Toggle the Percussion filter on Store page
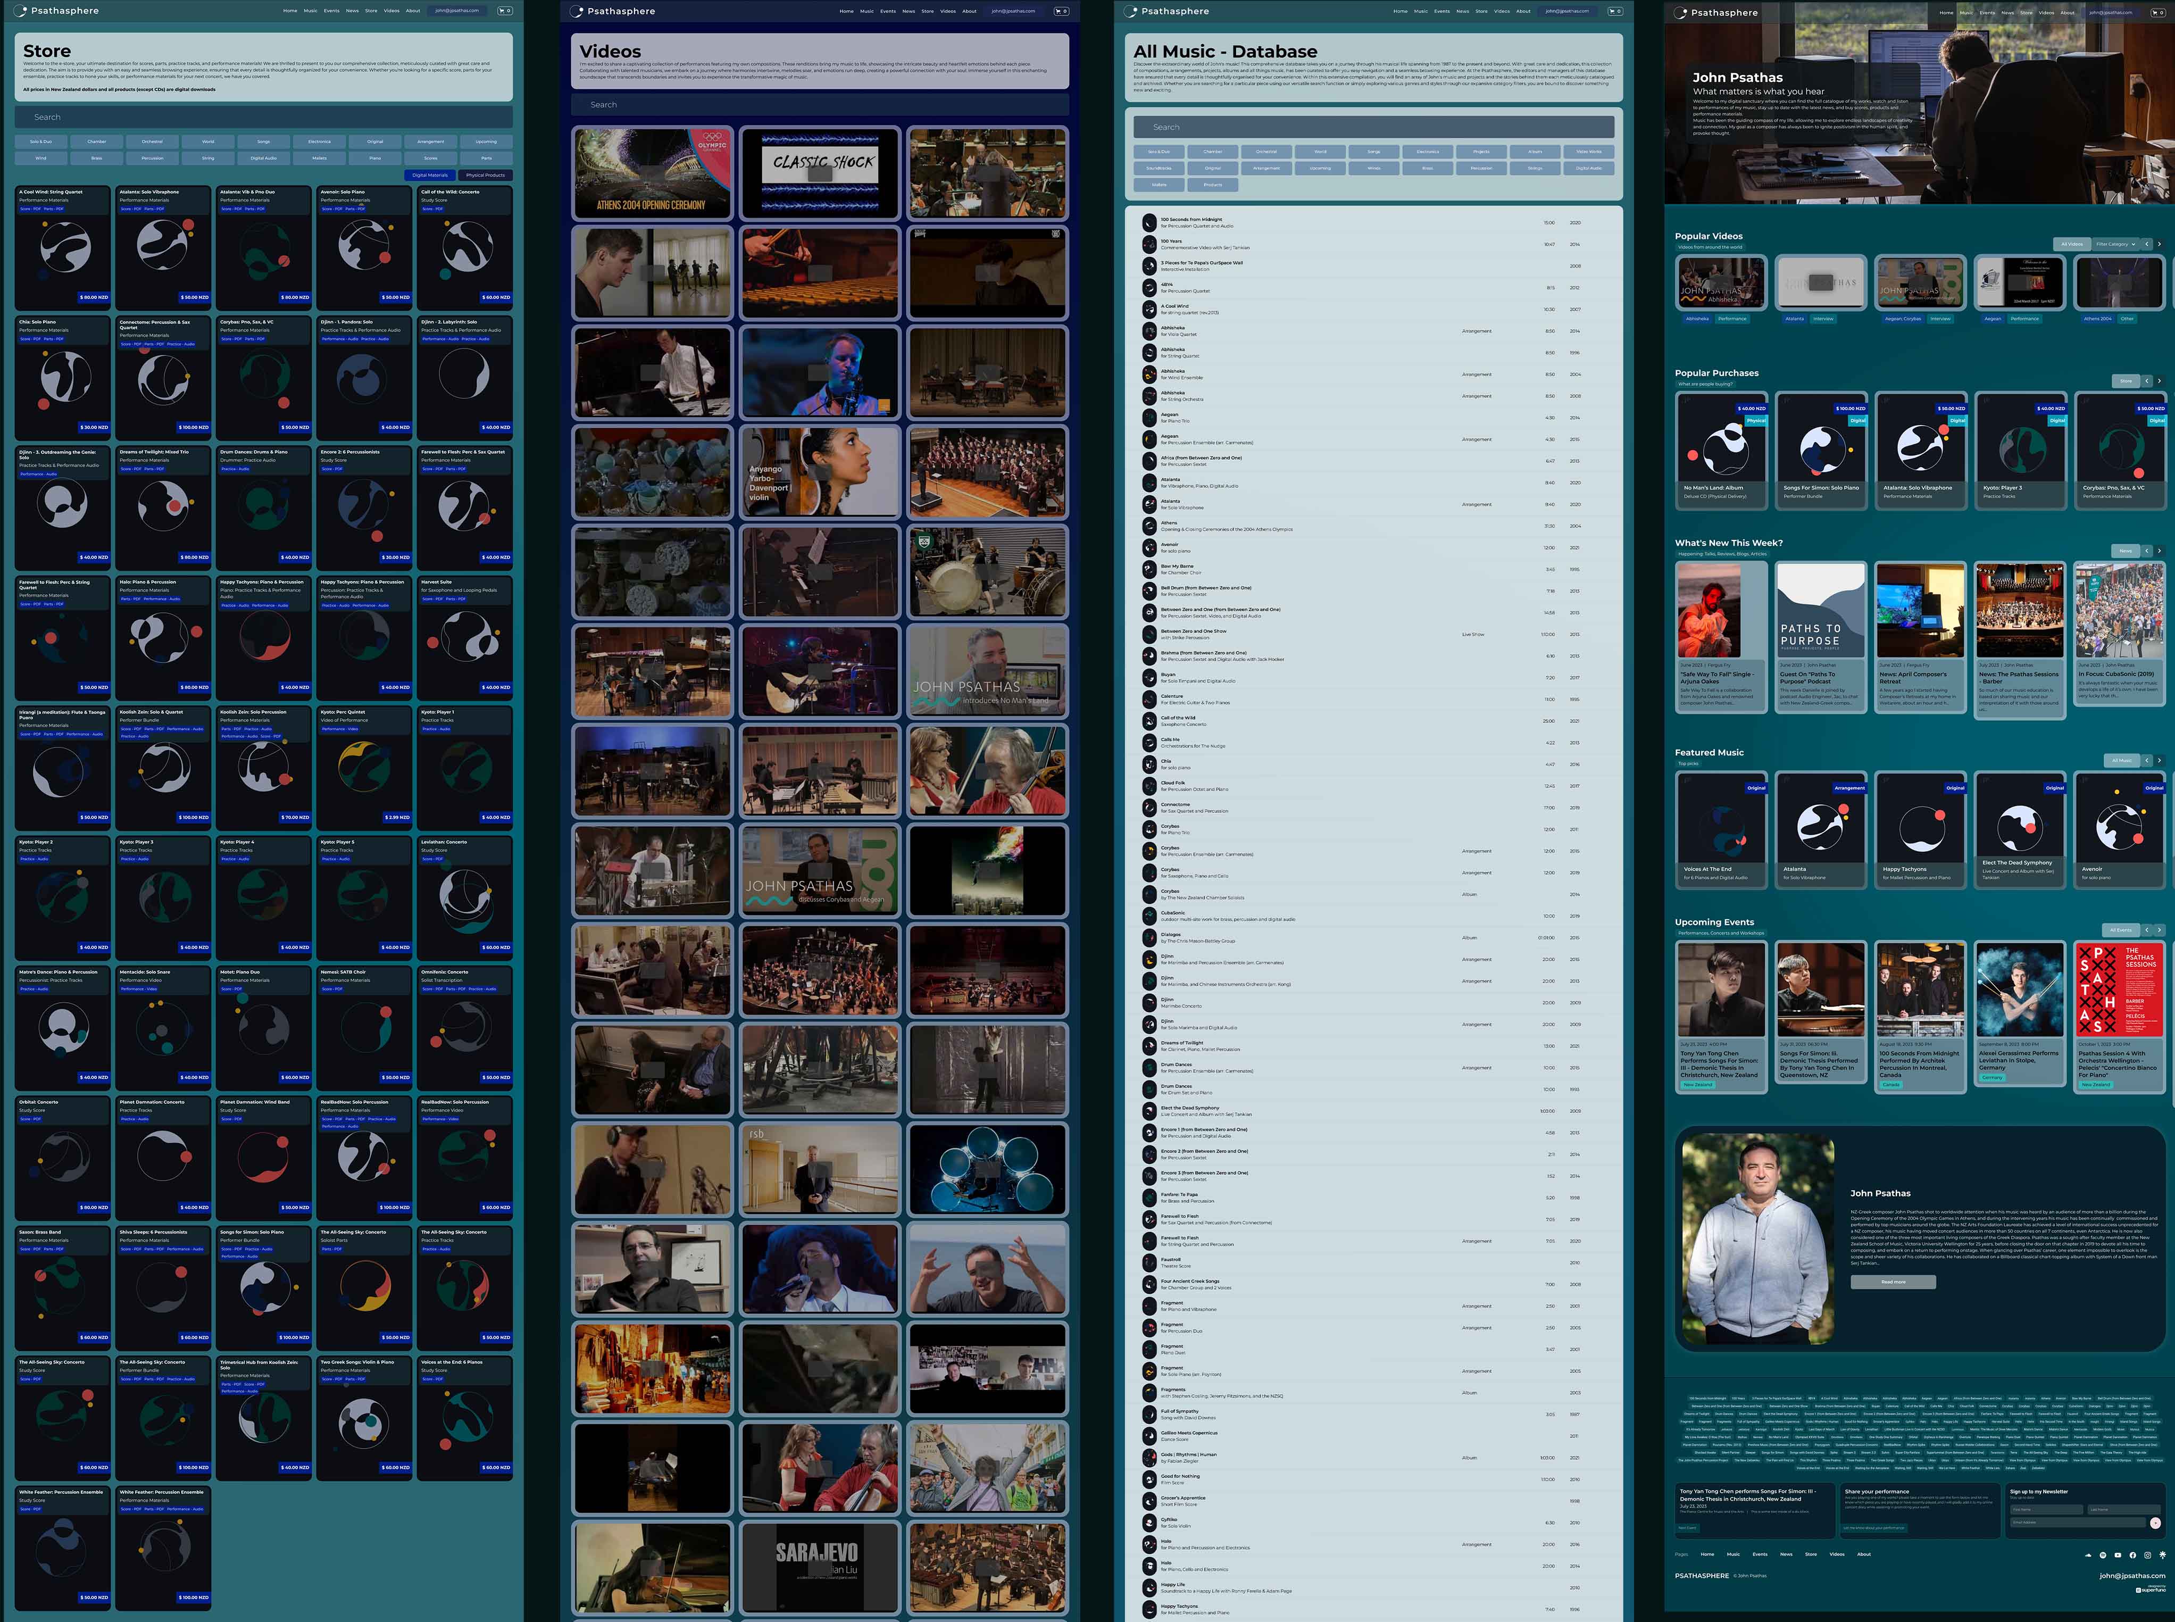Viewport: 2175px width, 1622px height. tap(152, 158)
